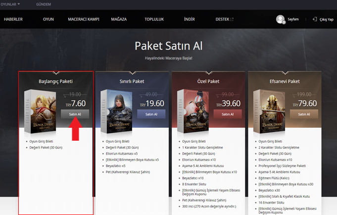This screenshot has width=337, height=215.
Task: Click the user profile avatar icon
Action: (281, 19)
